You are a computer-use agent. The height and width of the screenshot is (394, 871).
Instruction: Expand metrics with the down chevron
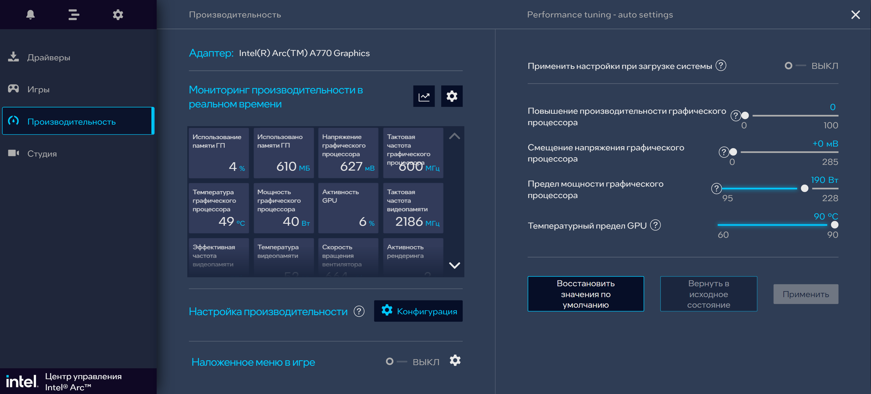tap(454, 265)
